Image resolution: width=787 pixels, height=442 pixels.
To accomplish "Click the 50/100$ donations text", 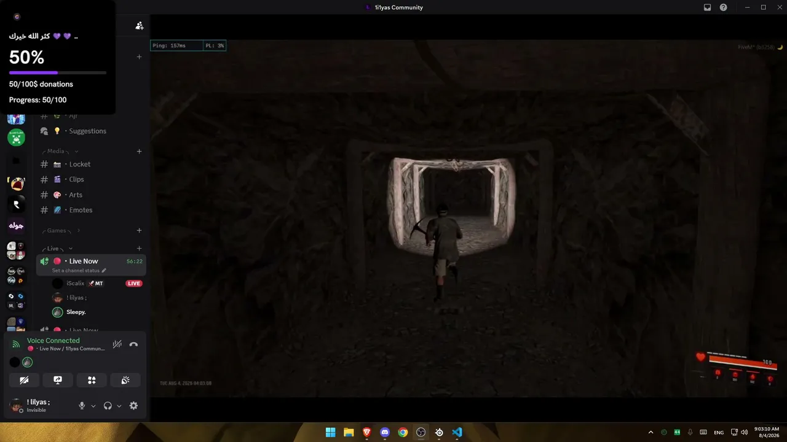I will 41,84.
